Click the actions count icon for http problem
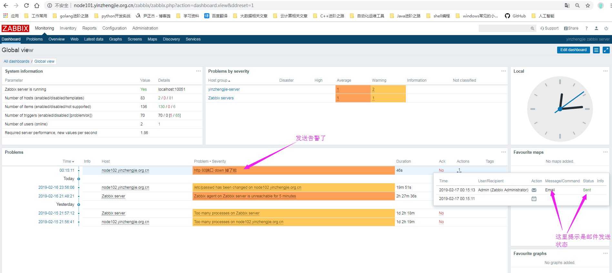 (x=459, y=170)
